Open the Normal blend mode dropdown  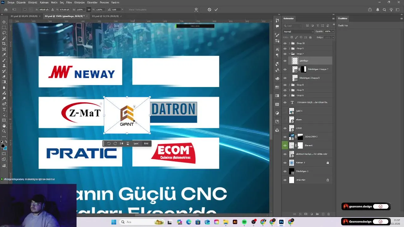pyautogui.click(x=299, y=32)
